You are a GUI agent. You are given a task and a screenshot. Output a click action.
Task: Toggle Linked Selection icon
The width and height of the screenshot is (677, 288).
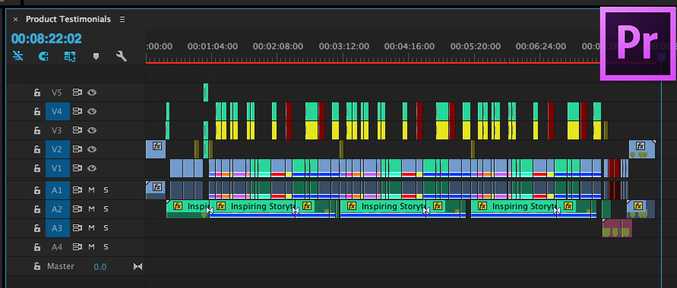click(x=70, y=56)
